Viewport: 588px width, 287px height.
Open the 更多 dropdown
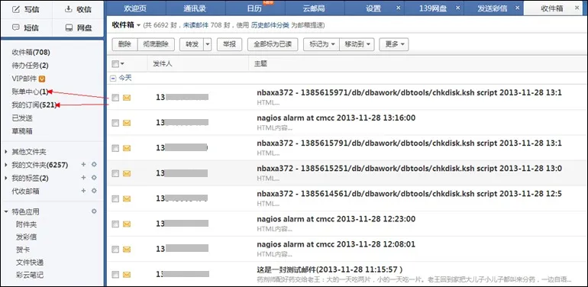point(394,44)
